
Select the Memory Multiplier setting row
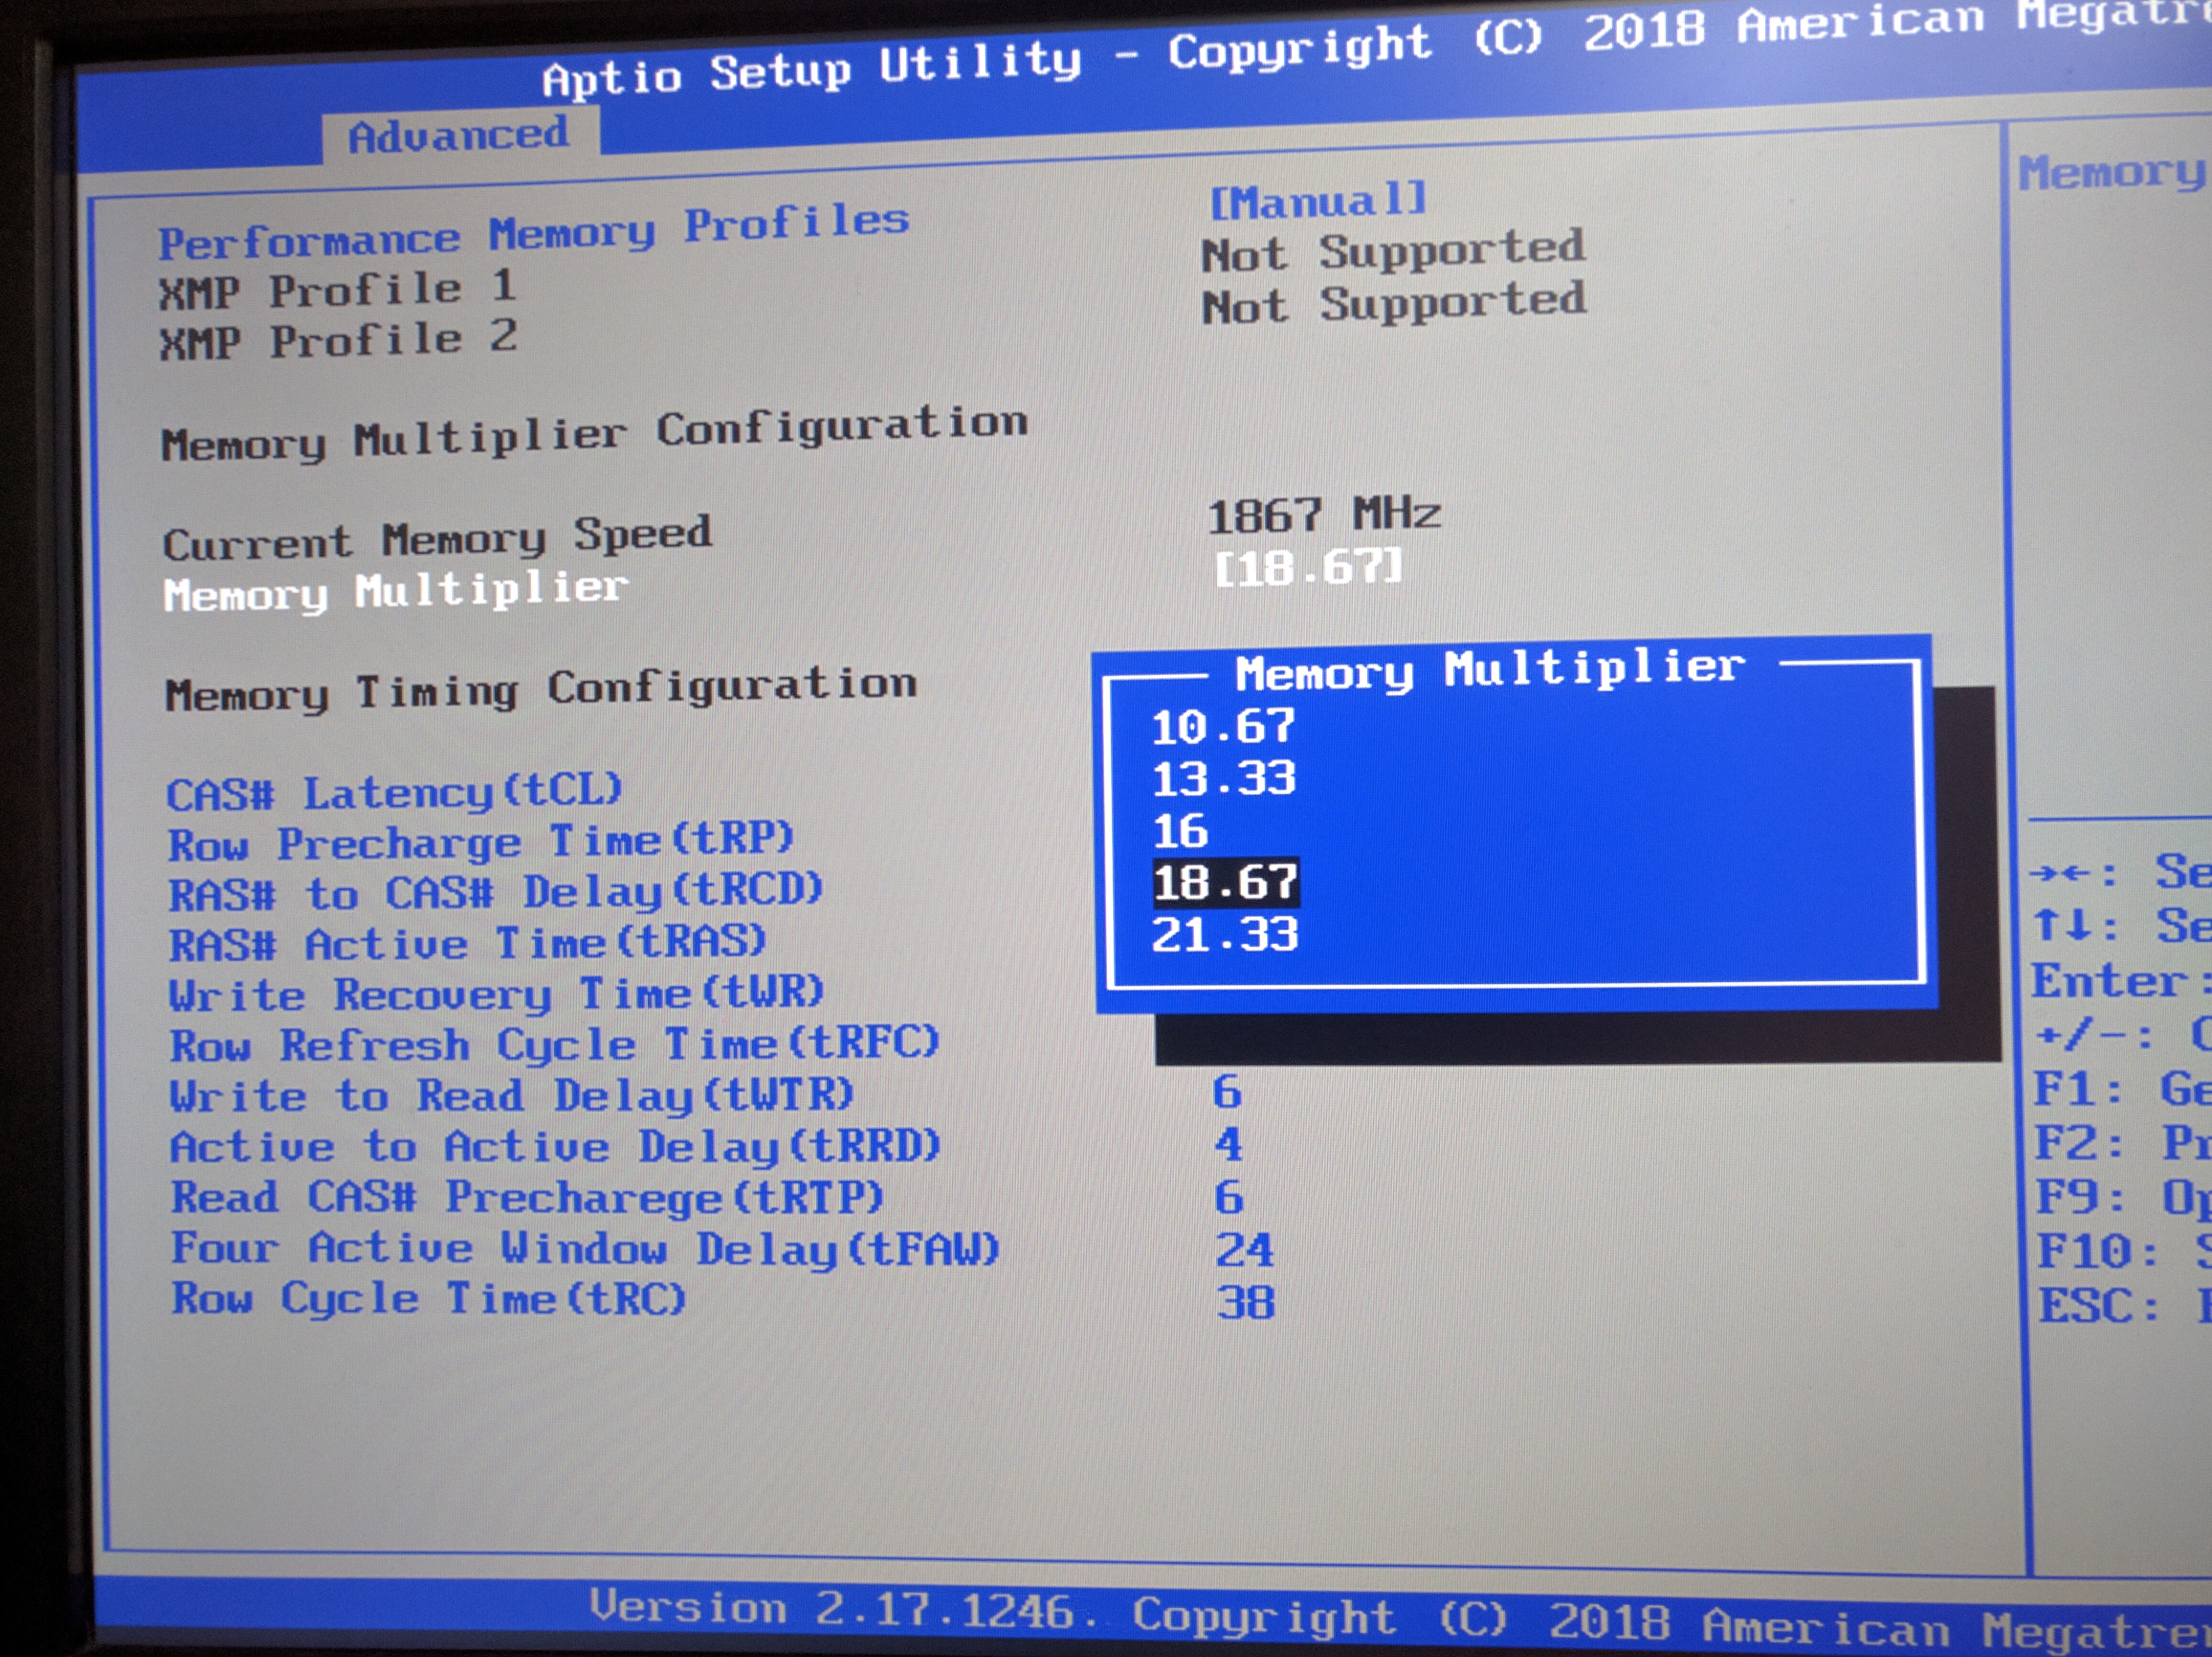pos(396,591)
